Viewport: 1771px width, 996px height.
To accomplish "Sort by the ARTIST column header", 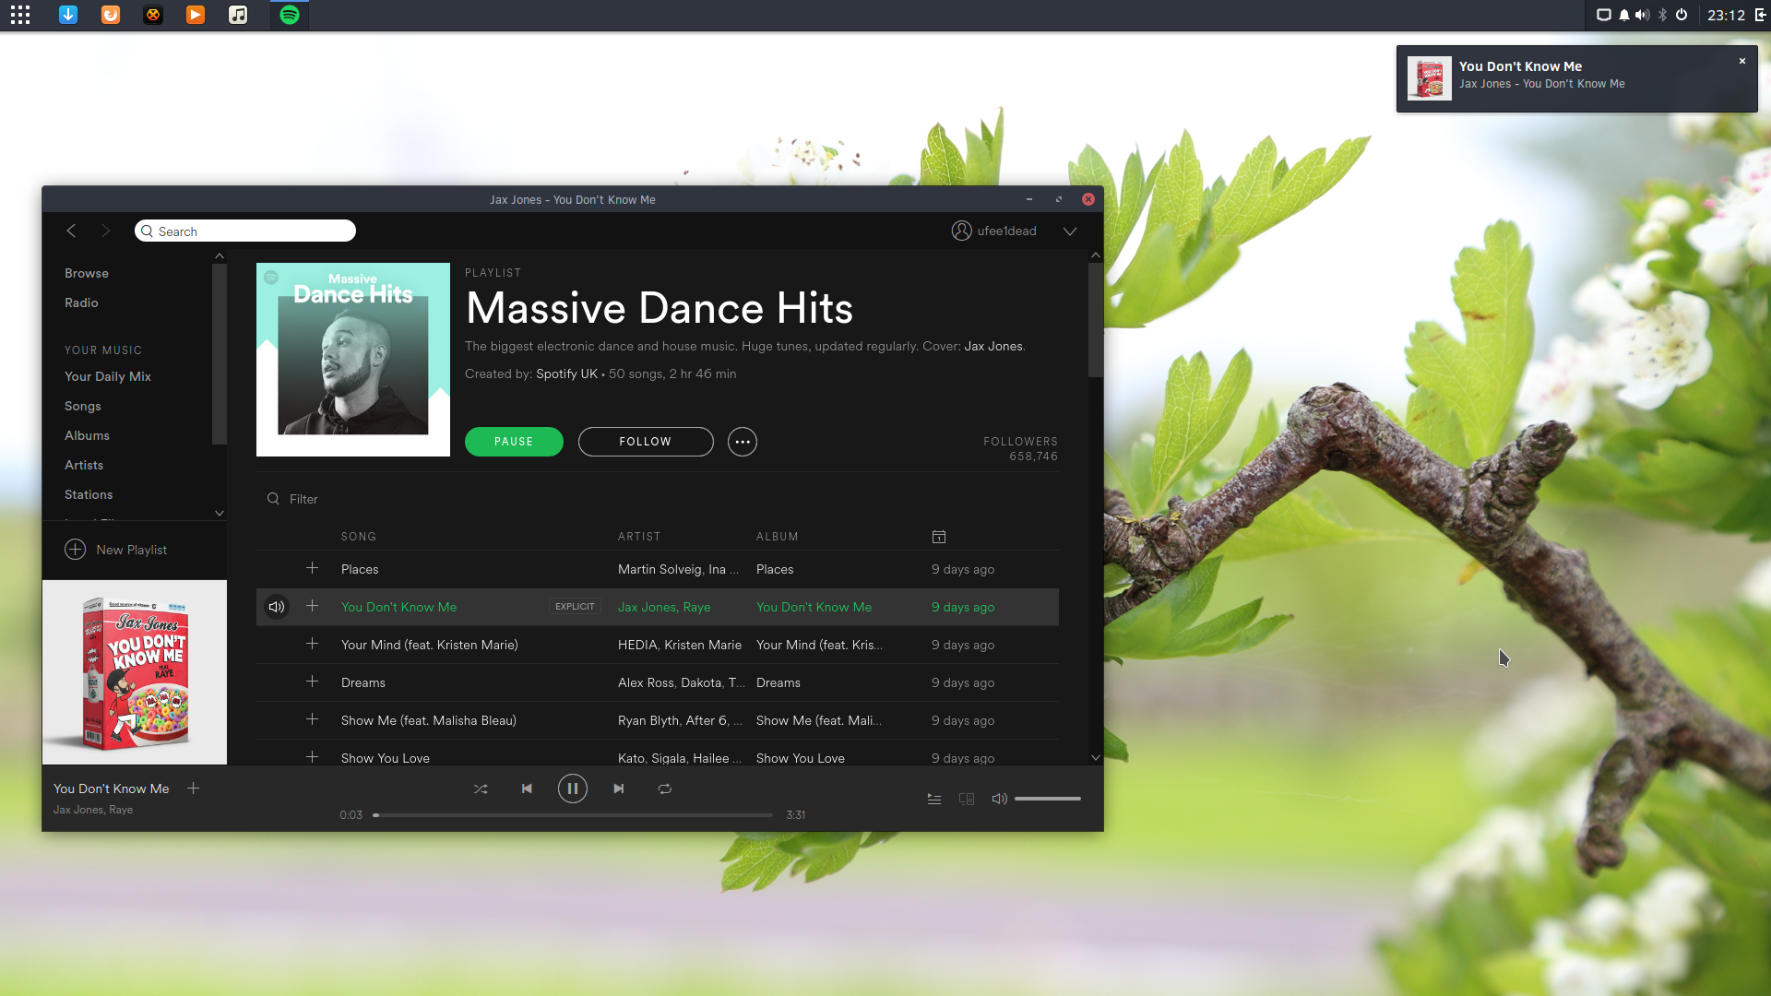I will (x=639, y=537).
